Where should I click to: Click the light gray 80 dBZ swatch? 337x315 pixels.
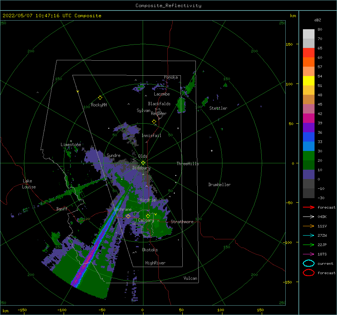click(x=309, y=34)
